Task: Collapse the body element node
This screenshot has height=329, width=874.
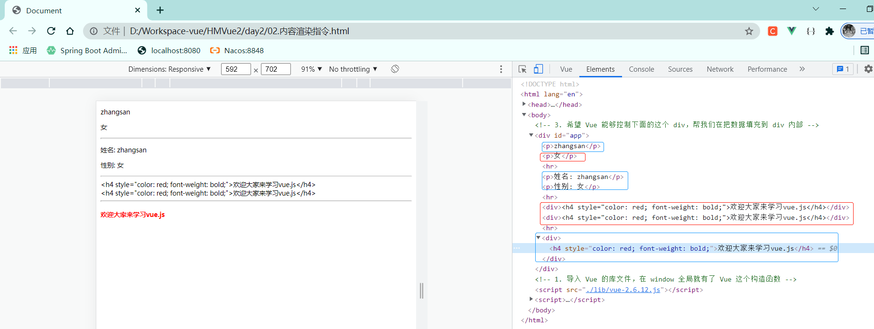Action: click(x=524, y=114)
